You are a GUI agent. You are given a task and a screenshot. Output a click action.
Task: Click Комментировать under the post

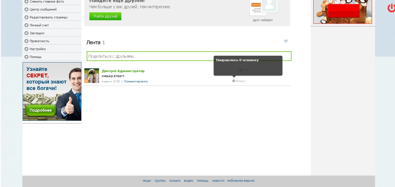coord(136,81)
